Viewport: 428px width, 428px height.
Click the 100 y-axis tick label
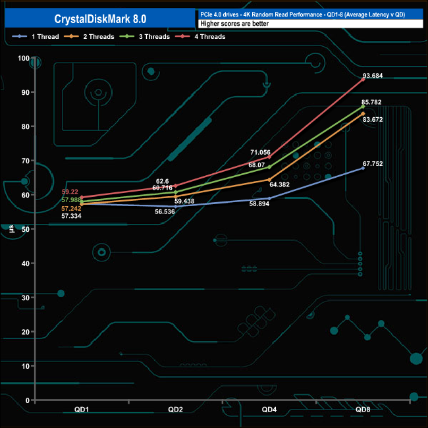[24, 58]
